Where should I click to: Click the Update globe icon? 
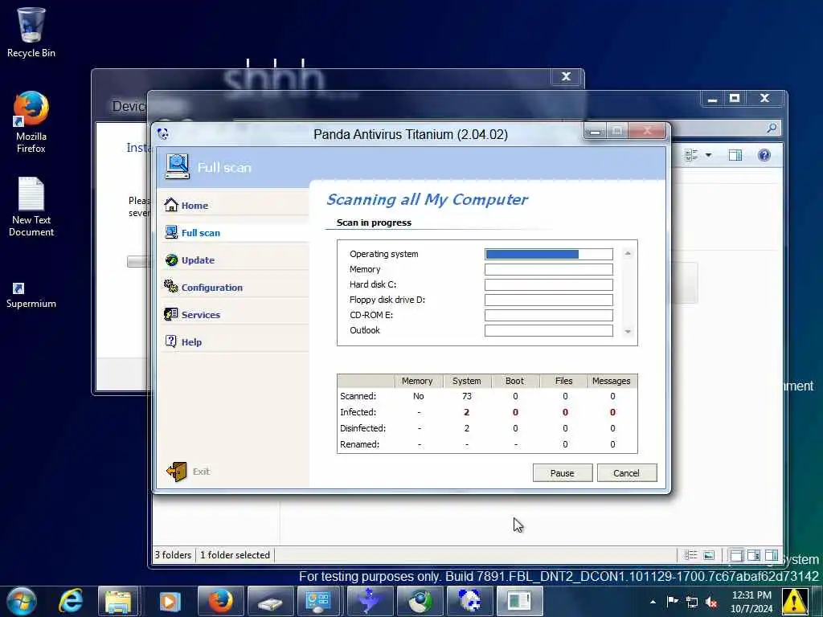coord(171,259)
